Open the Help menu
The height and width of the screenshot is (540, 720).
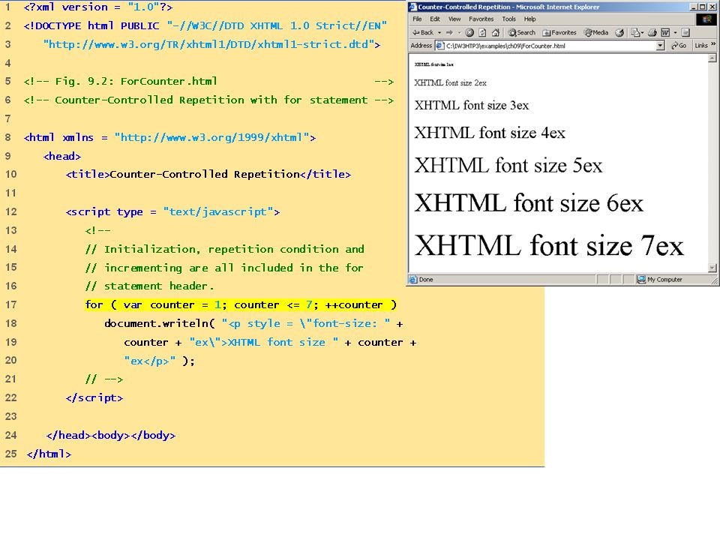coord(530,19)
